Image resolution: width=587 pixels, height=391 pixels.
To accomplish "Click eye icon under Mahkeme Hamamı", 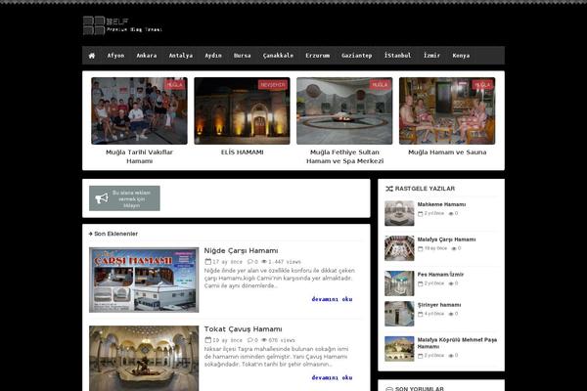I will pos(451,214).
